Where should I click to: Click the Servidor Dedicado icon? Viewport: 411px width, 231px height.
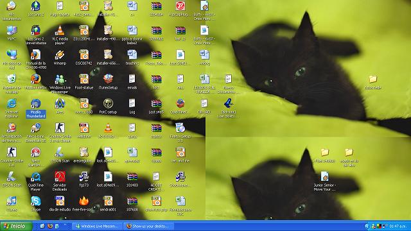(60, 181)
